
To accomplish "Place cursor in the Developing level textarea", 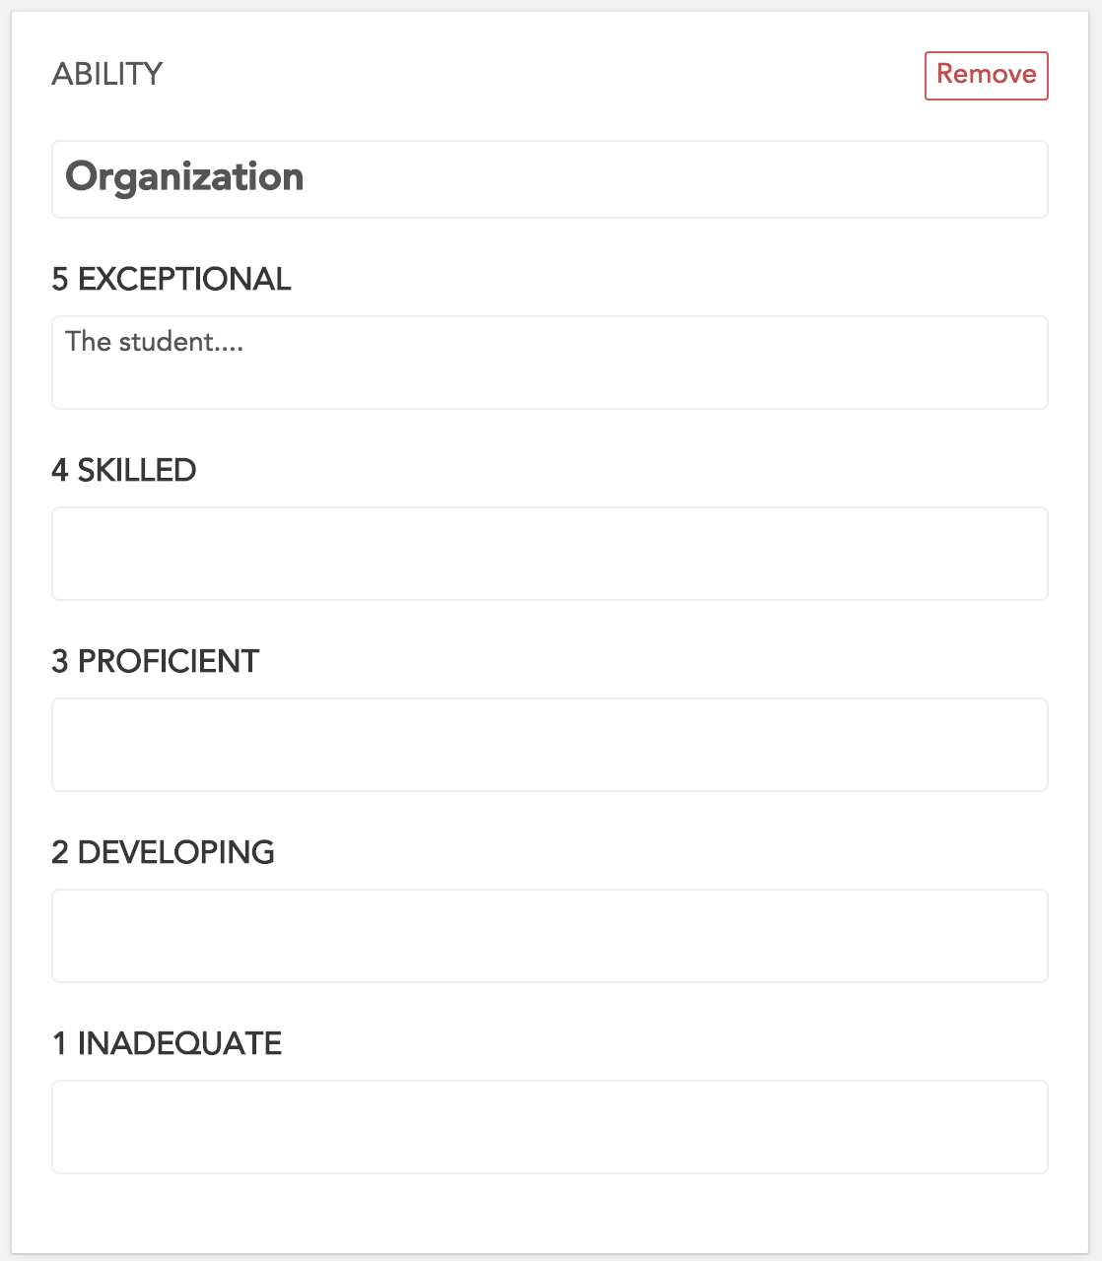I will tap(549, 936).
